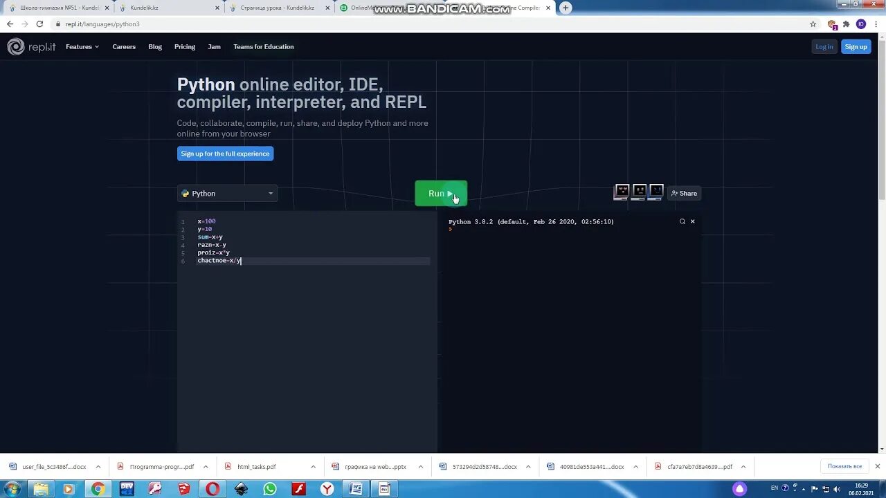
Task: Open Flash player from taskbar
Action: point(298,489)
